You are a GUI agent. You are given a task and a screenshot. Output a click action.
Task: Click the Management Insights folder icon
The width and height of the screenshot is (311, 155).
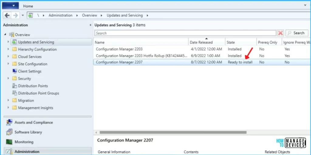pos(14,108)
